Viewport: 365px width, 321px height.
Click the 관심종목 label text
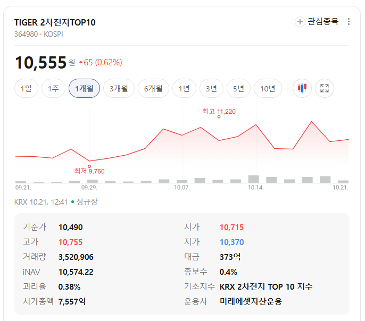coord(323,22)
